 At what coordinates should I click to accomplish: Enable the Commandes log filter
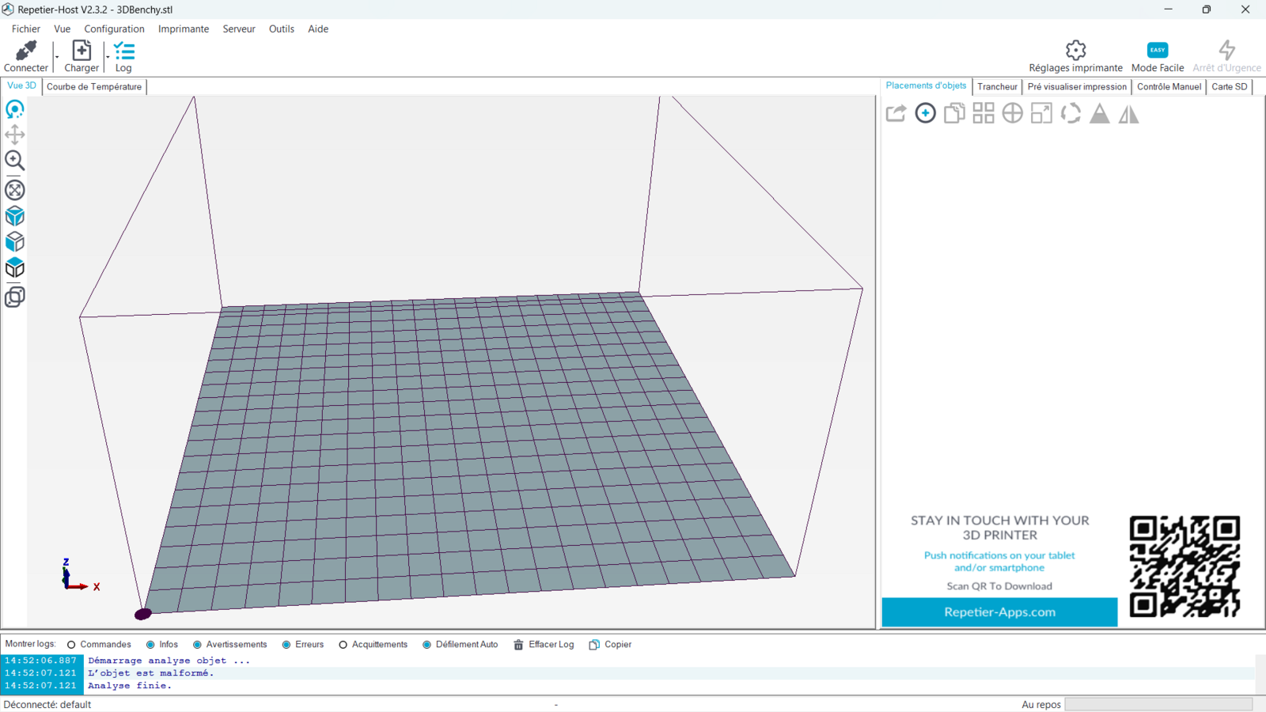71,645
